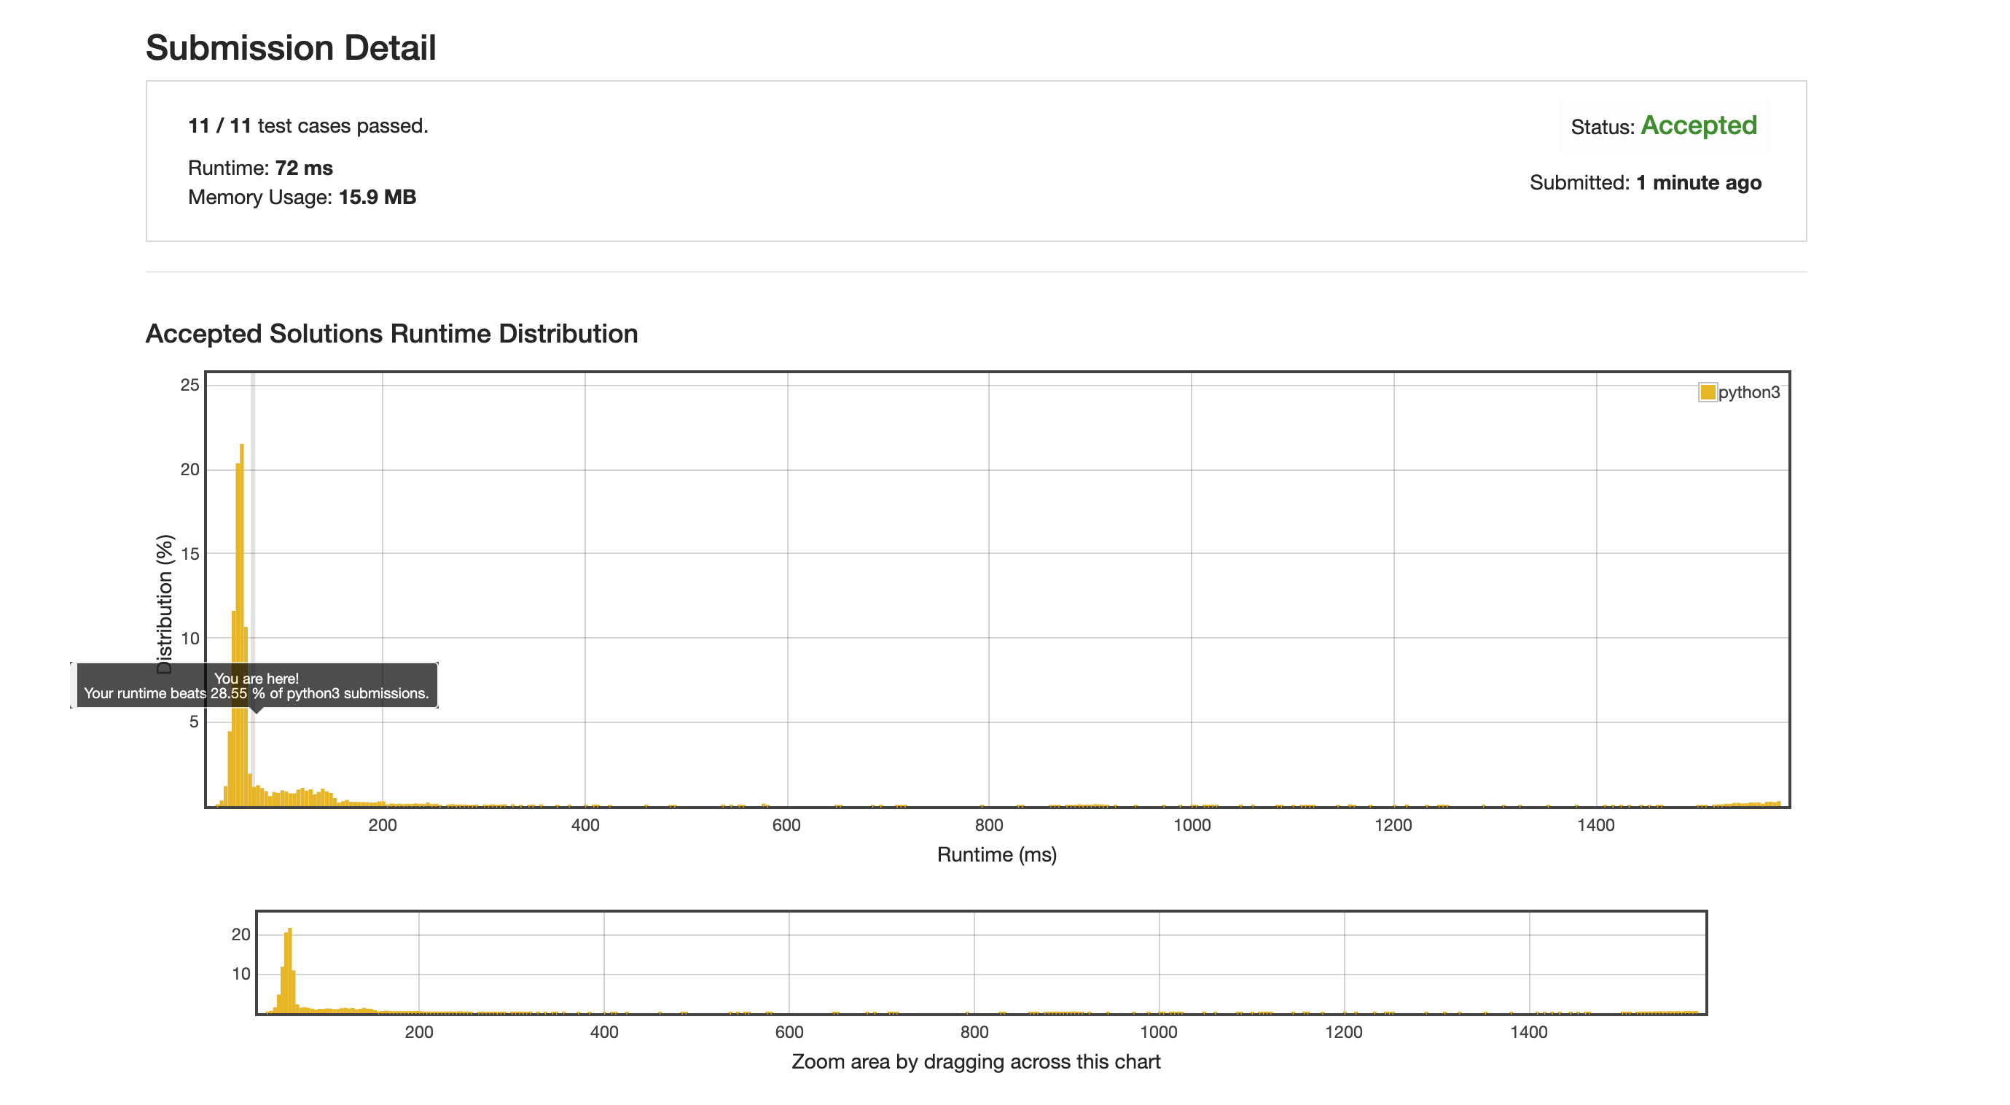Click the Runtime 72 ms value

(x=303, y=168)
